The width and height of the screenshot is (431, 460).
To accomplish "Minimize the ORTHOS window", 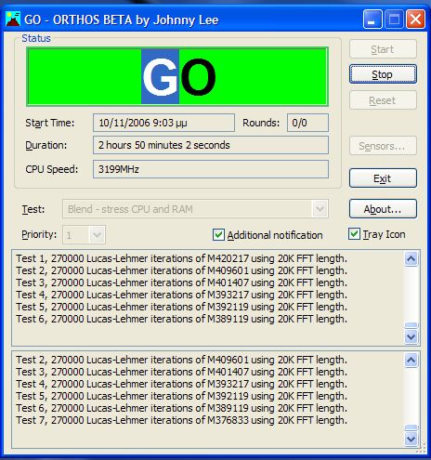I will tap(372, 20).
